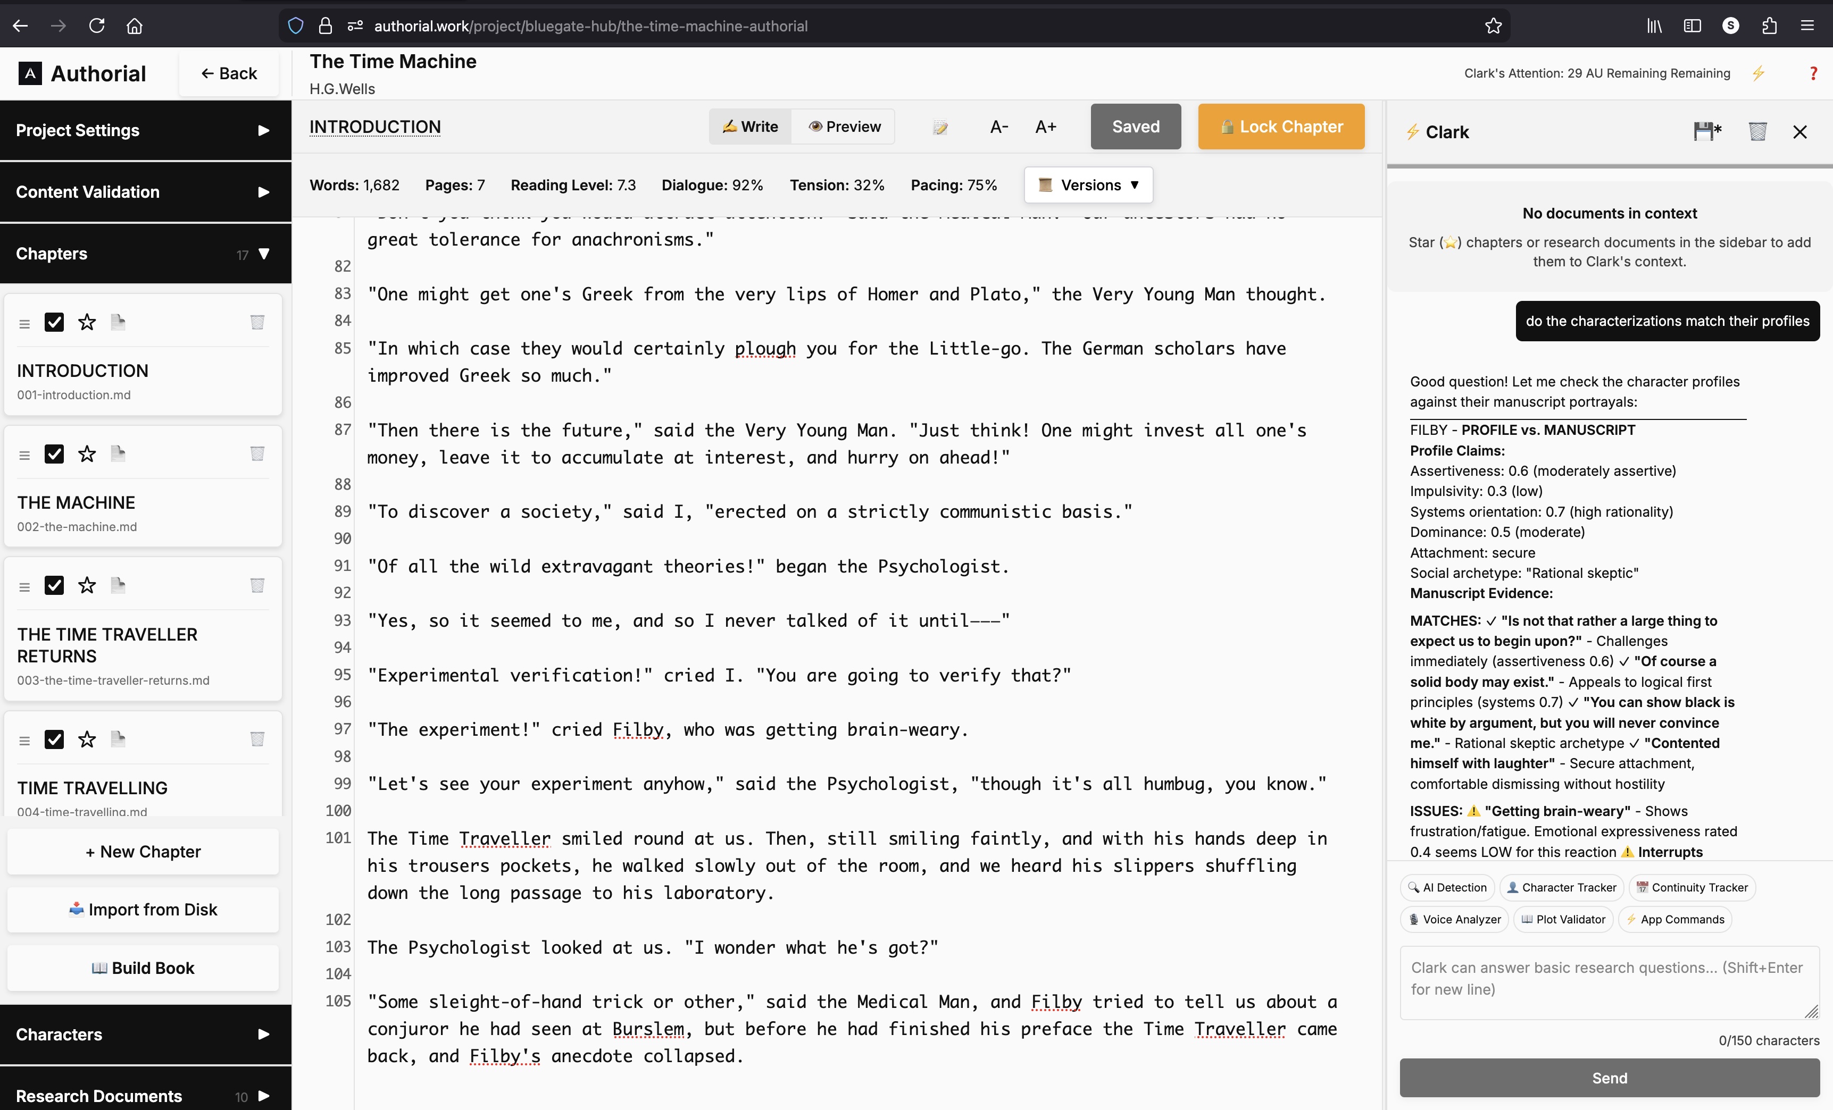Open the Voice Analyzer tool
The width and height of the screenshot is (1833, 1110).
(x=1453, y=919)
